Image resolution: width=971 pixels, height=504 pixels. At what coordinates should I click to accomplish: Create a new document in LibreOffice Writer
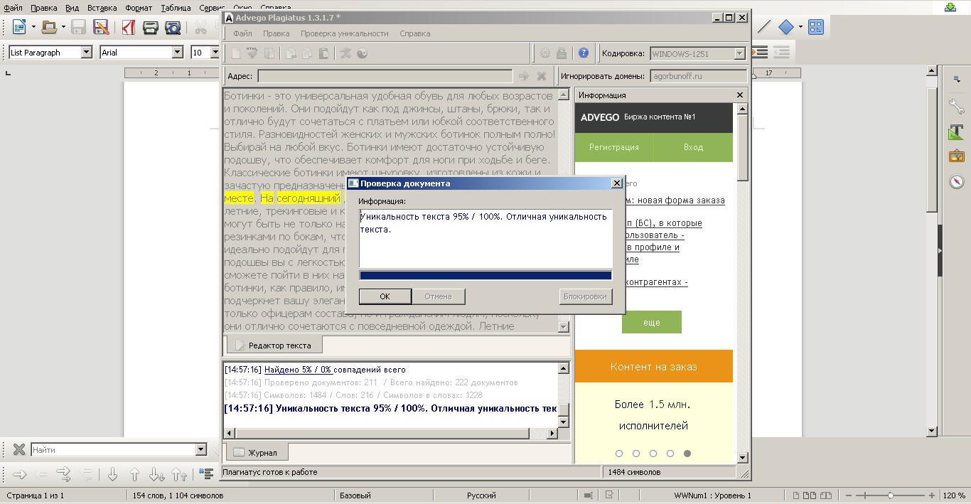click(x=18, y=28)
